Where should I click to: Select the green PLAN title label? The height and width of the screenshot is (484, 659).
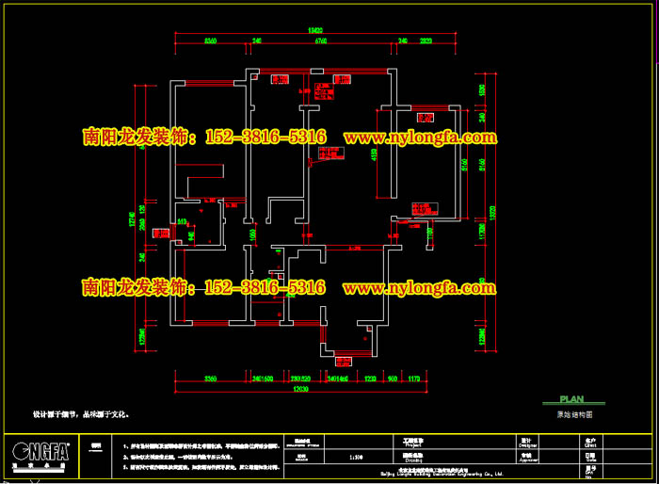click(x=571, y=399)
